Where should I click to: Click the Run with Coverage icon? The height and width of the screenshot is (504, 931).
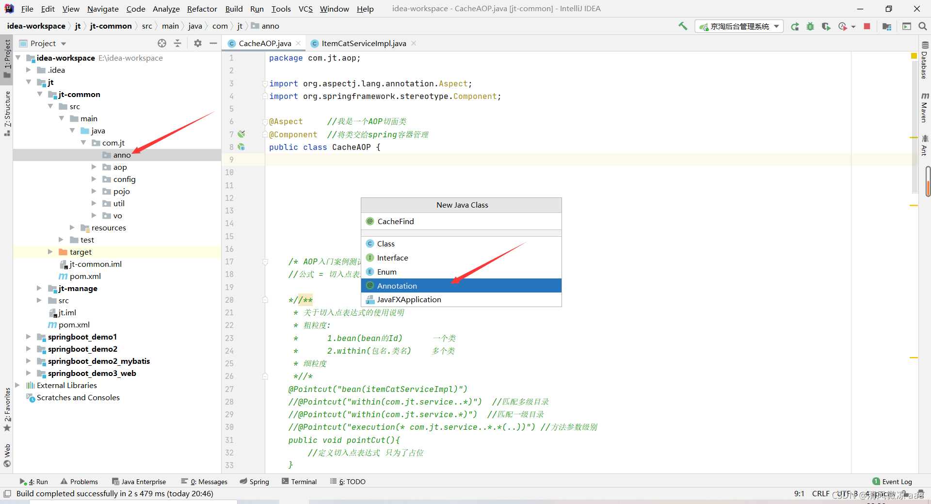[826, 26]
